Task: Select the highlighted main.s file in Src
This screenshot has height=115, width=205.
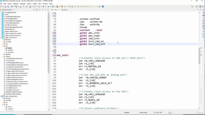Action: click(x=10, y=48)
